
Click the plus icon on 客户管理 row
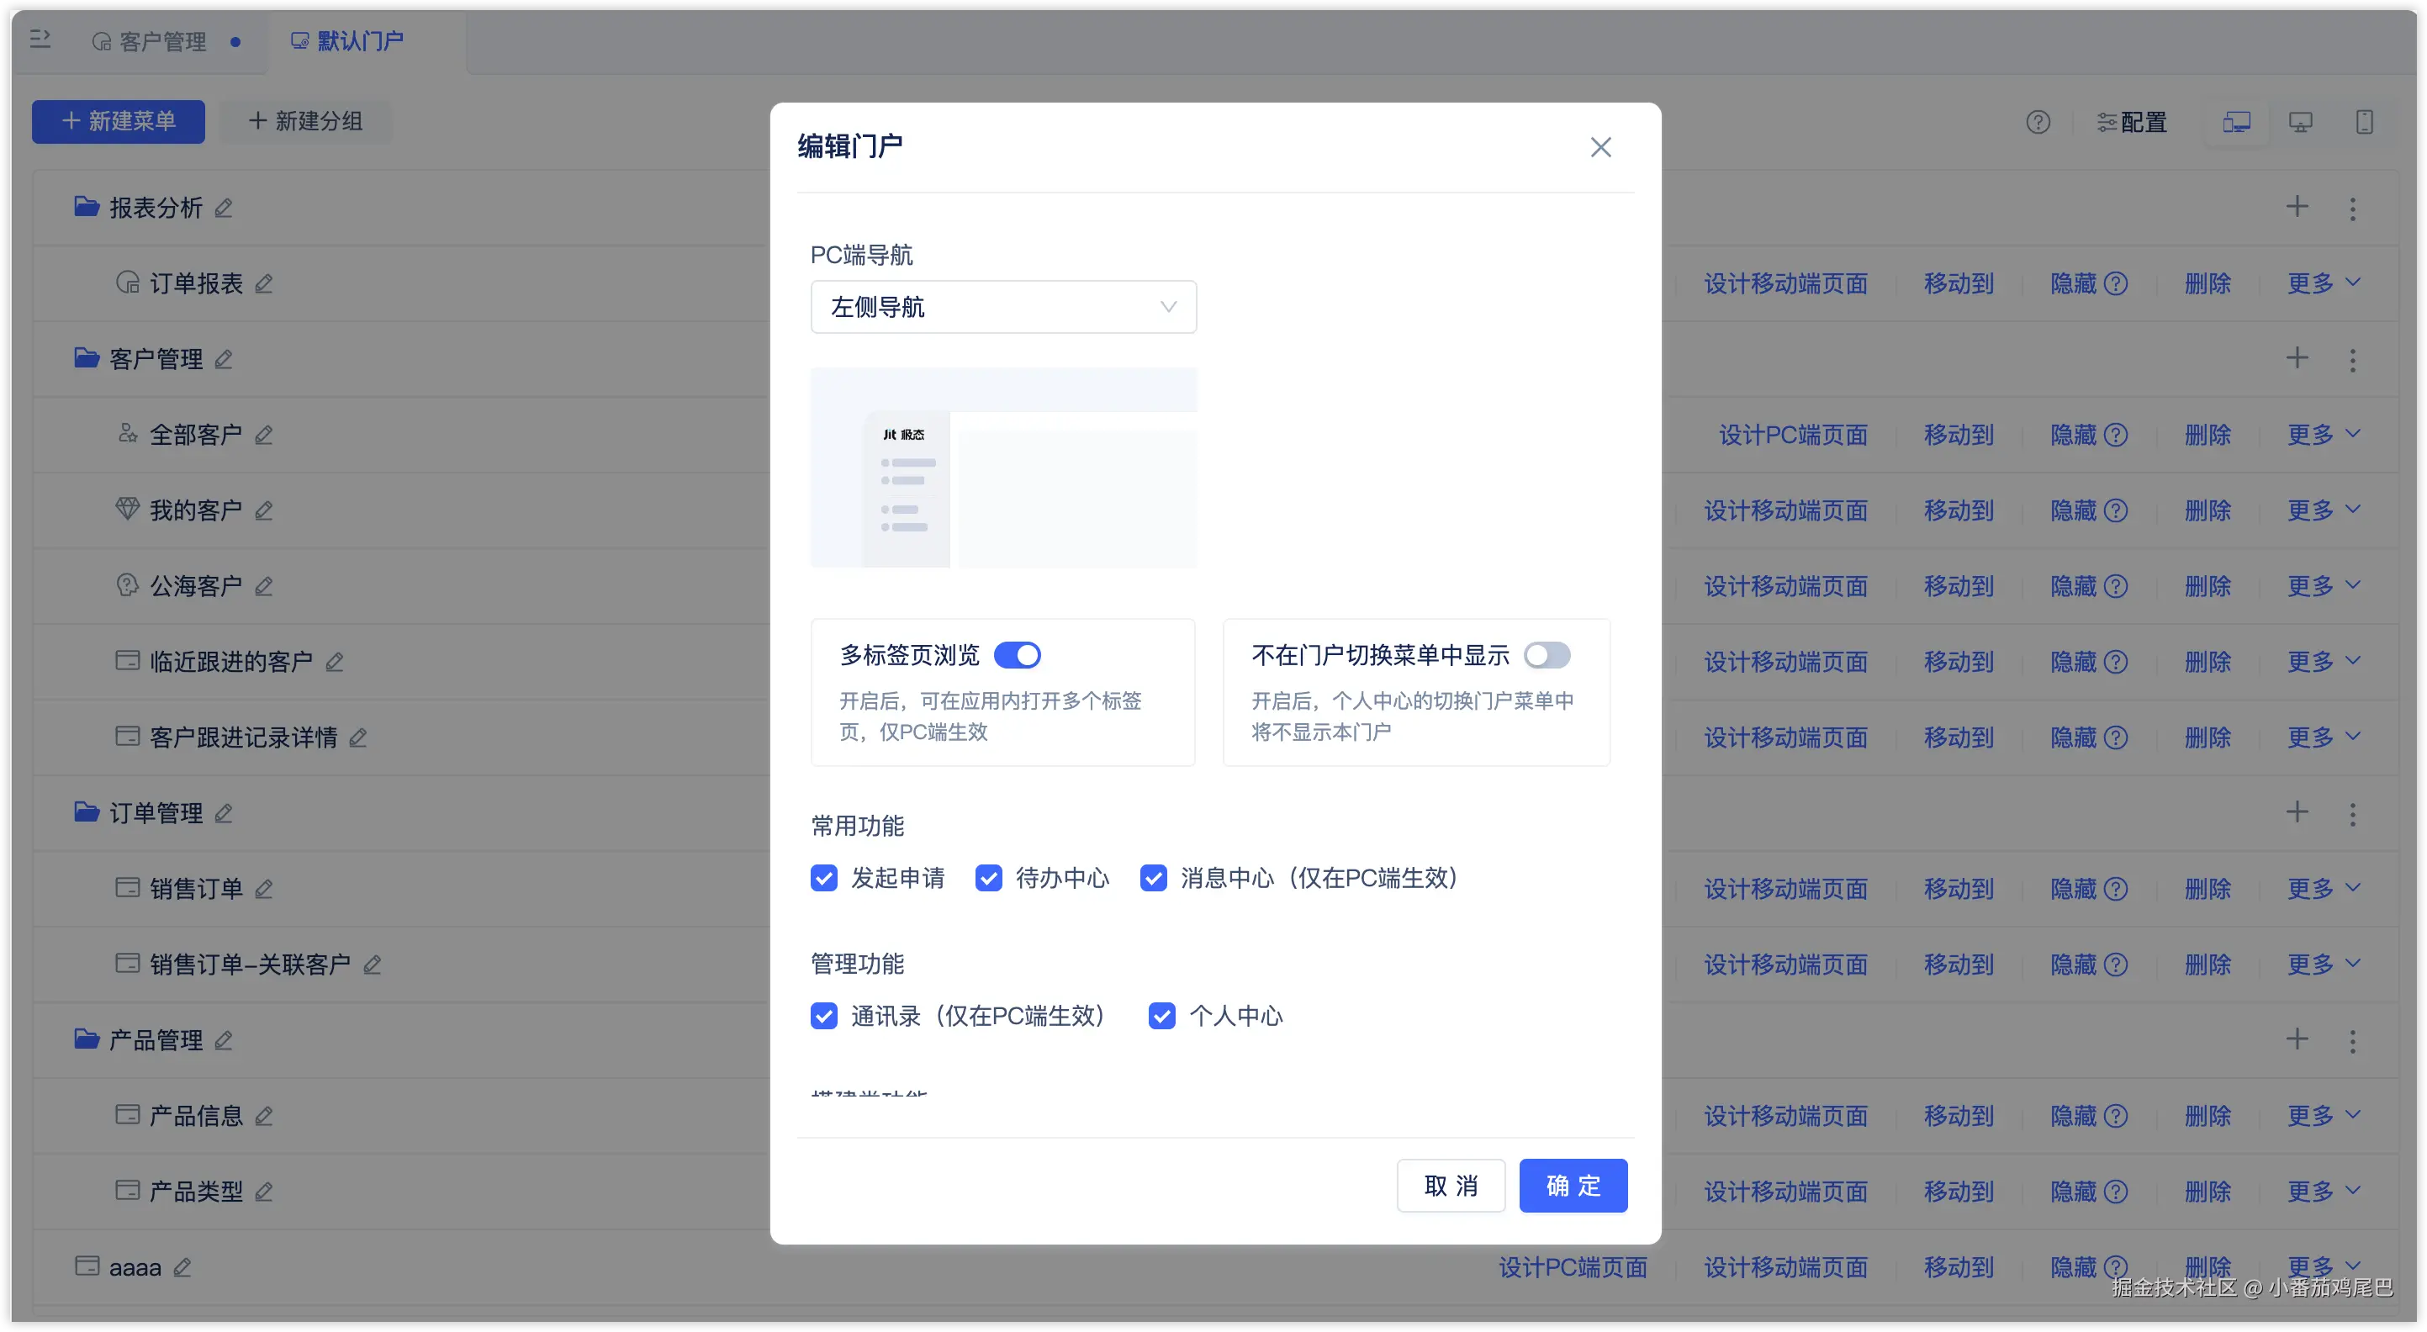pyautogui.click(x=2297, y=358)
